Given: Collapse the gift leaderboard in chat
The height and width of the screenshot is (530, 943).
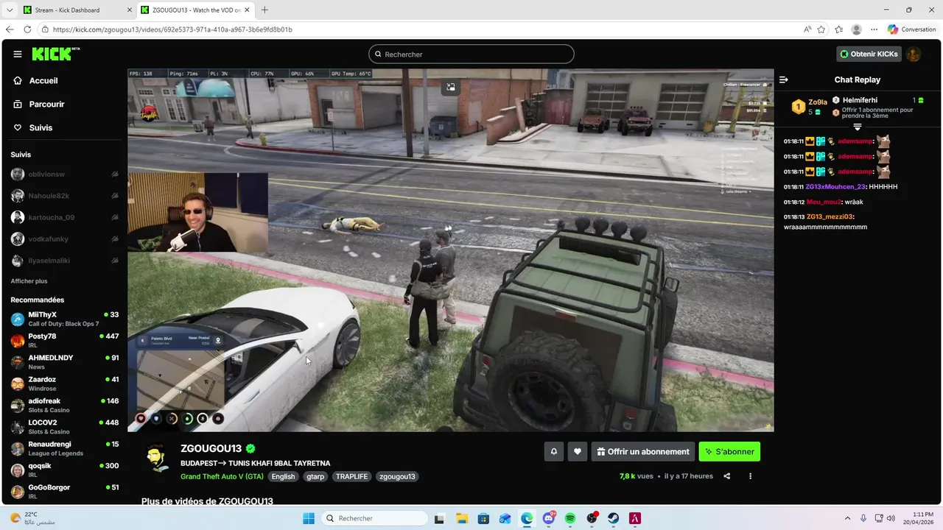Looking at the screenshot, I should point(858,127).
